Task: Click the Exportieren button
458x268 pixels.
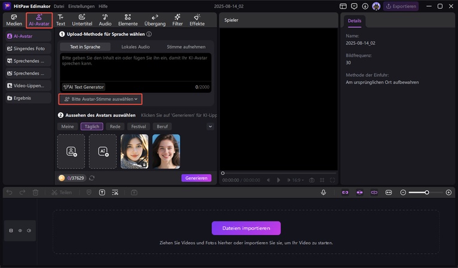Action: [x=401, y=6]
